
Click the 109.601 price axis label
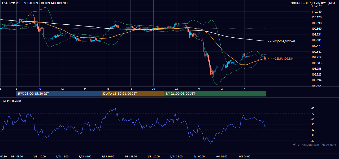pos(316,40)
